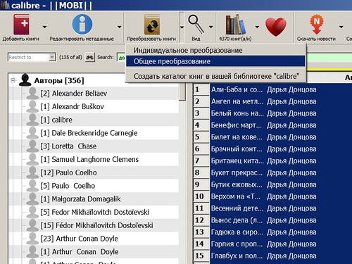Open Edit metadata blue info icon

pos(82,25)
